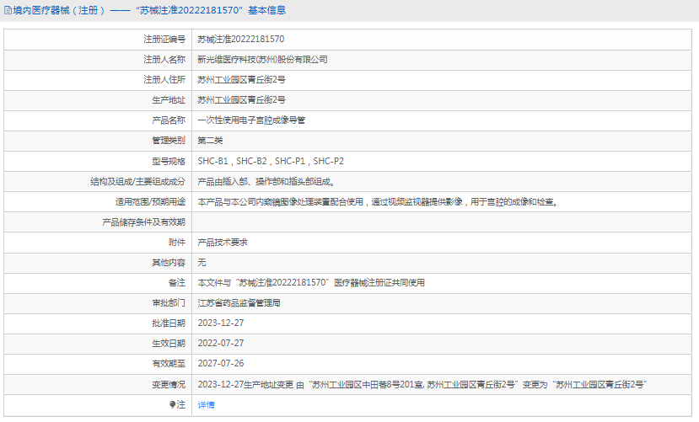Select registration number 苏械注准20222181570 in the 注册证编号 row
The width and height of the screenshot is (699, 422).
(x=240, y=40)
